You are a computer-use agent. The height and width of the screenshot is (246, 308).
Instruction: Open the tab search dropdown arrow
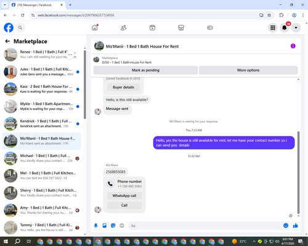(5, 5)
